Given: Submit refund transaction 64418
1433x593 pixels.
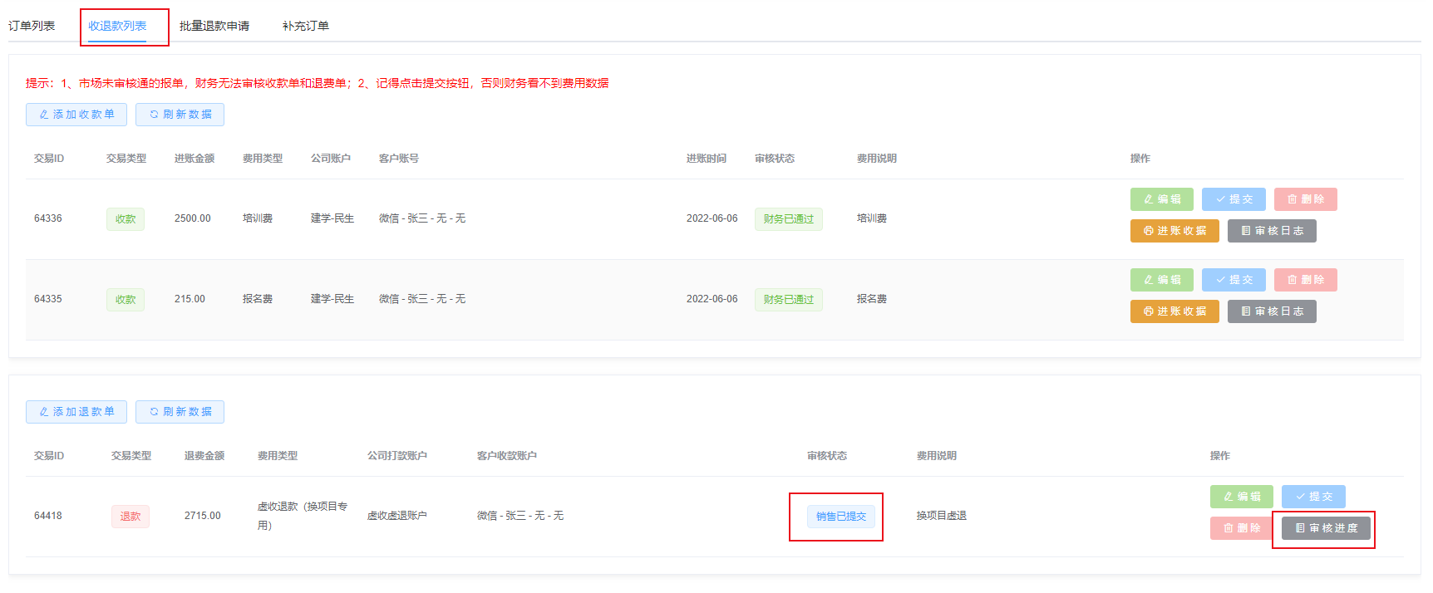Looking at the screenshot, I should pos(1313,497).
